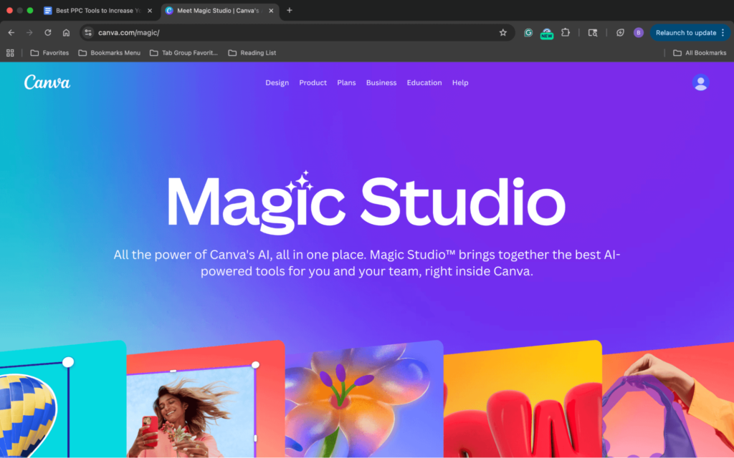Open the Business menu
The height and width of the screenshot is (458, 734).
(x=381, y=83)
